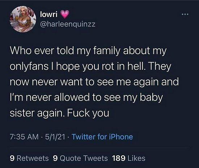Screen dimensions: 199x168
Task: Click the word "baby" in the tweet
Action: point(151,98)
